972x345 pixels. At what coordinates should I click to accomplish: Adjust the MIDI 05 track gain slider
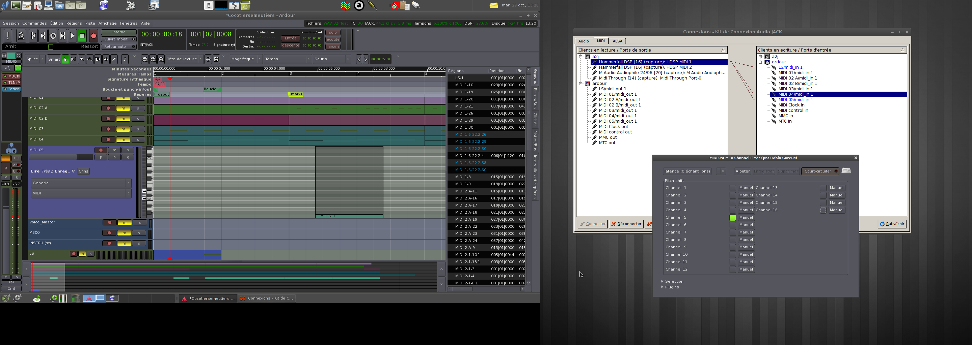tap(61, 157)
